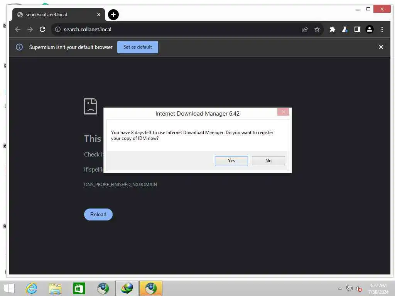Viewport: 395px width, 296px height.
Task: Open the browser three-dot menu
Action: click(382, 29)
